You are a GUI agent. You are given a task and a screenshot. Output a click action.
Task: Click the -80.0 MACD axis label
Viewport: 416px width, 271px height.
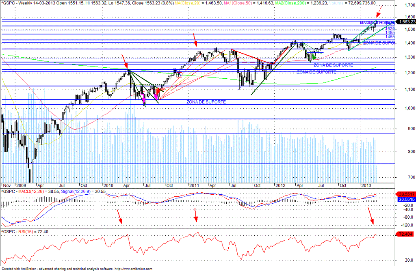tap(409, 217)
